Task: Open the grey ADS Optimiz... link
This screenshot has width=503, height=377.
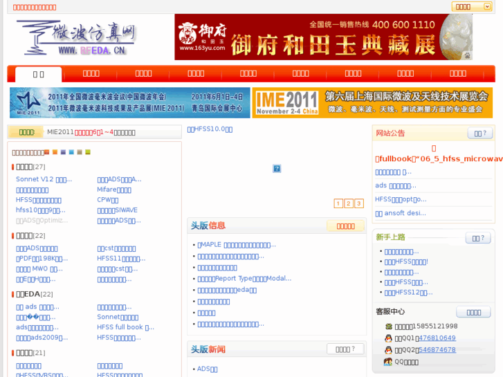Action: click(x=42, y=221)
